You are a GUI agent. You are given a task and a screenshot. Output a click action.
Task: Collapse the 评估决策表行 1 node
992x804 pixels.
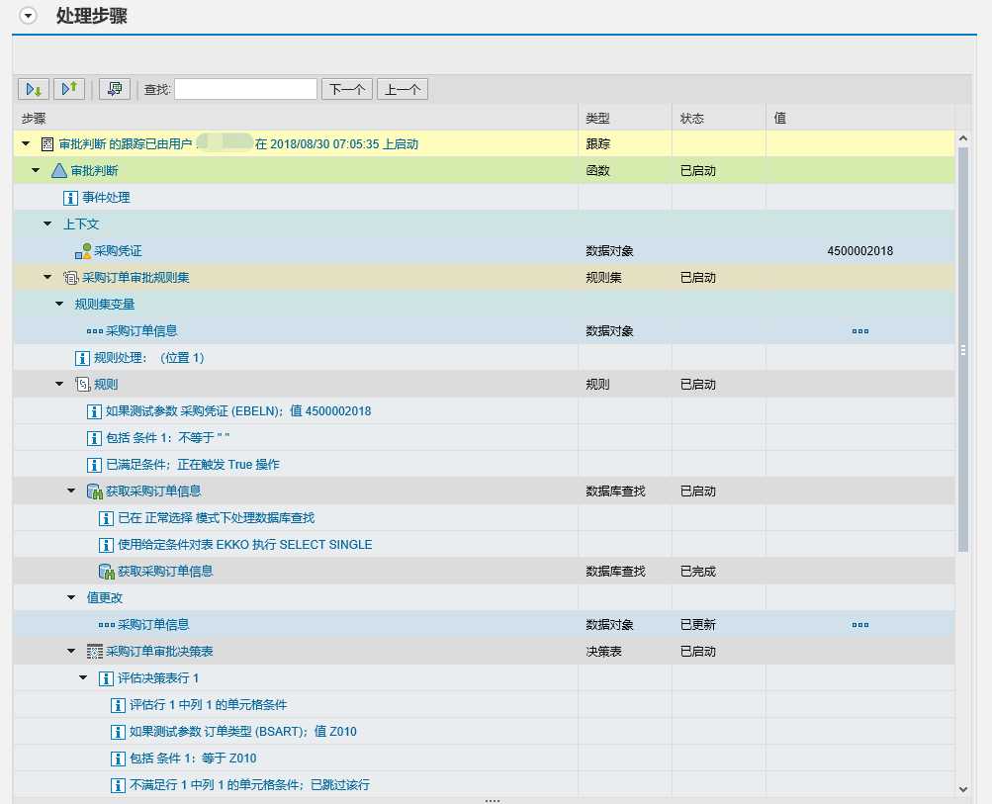tap(83, 676)
